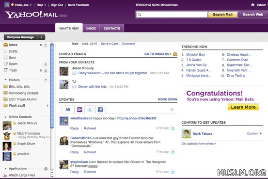Open the Compose Message dropdown arrow
Image resolution: width=268 pixels, height=179 pixels.
[x=41, y=37]
